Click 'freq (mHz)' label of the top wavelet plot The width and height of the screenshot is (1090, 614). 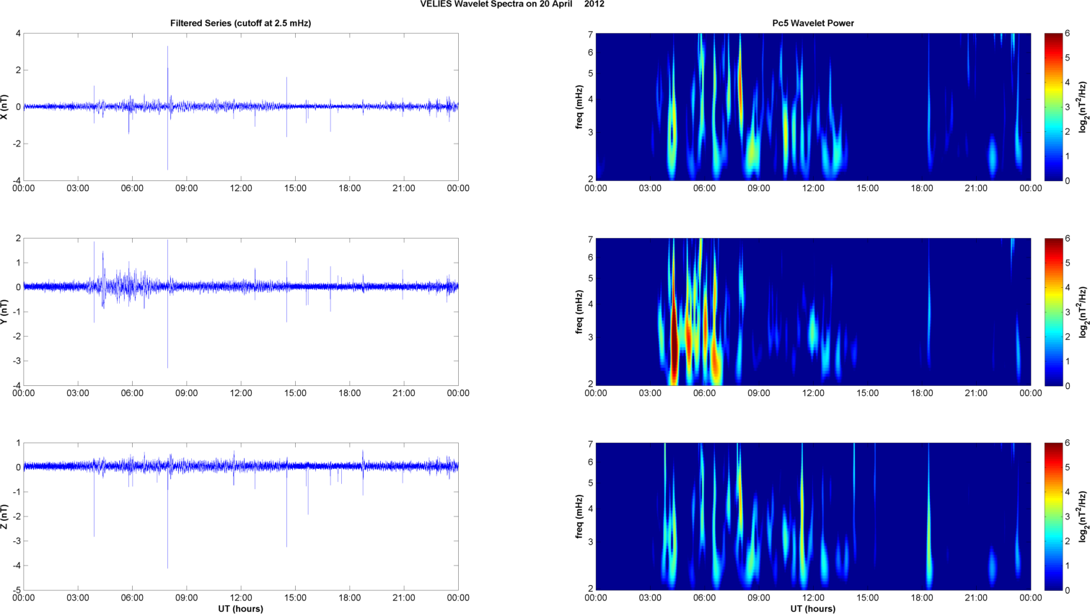pos(579,107)
